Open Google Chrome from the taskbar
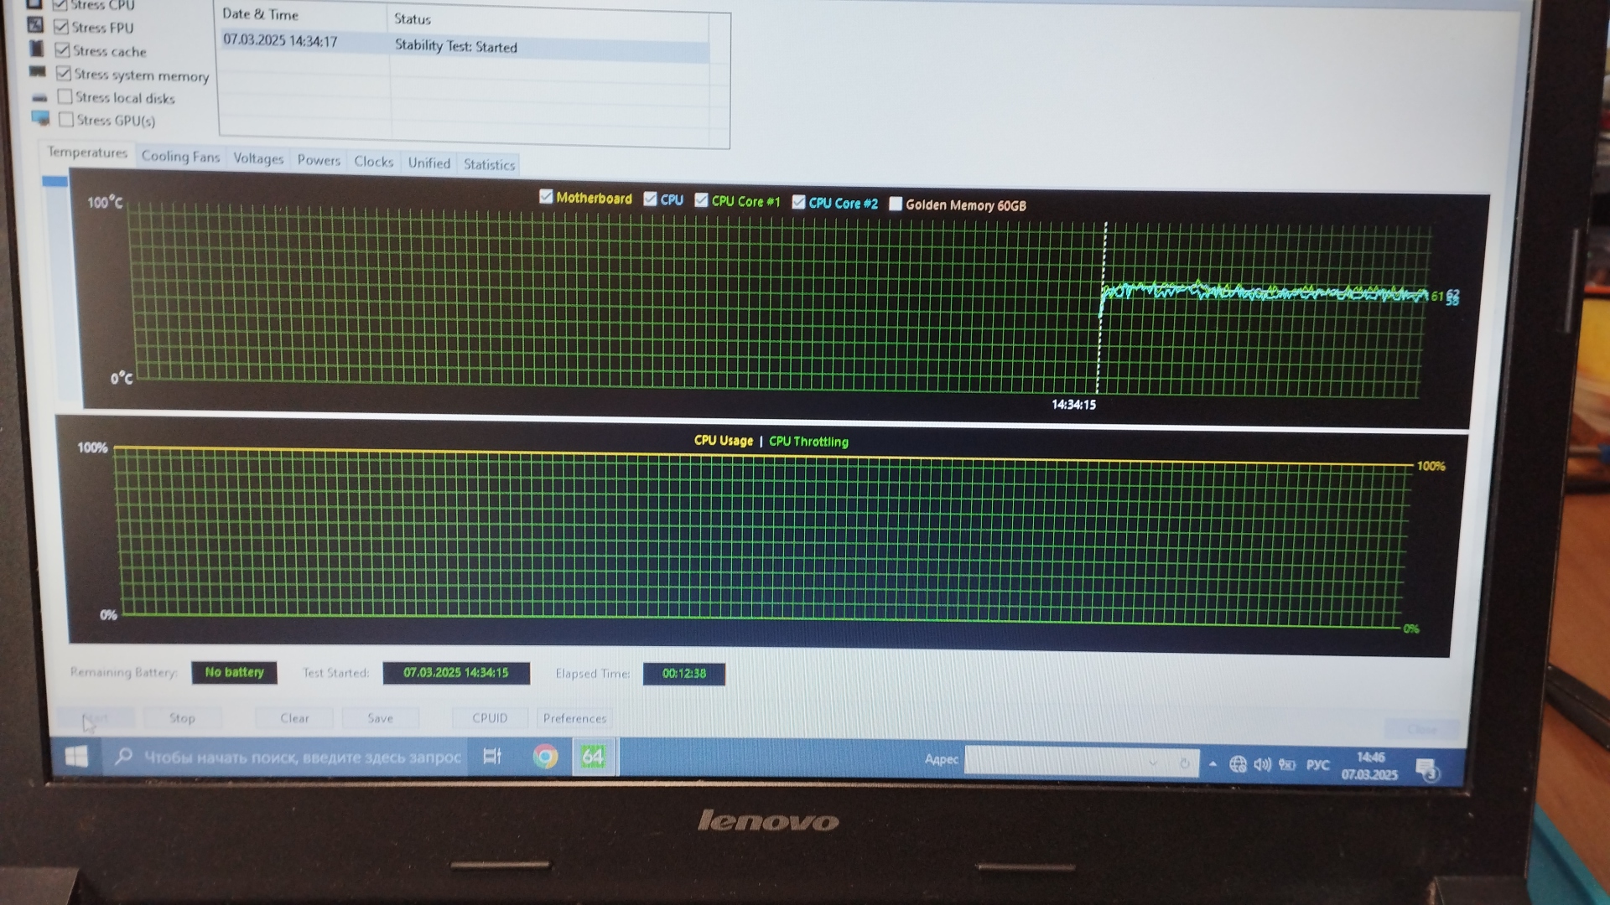Image resolution: width=1610 pixels, height=905 pixels. click(545, 757)
